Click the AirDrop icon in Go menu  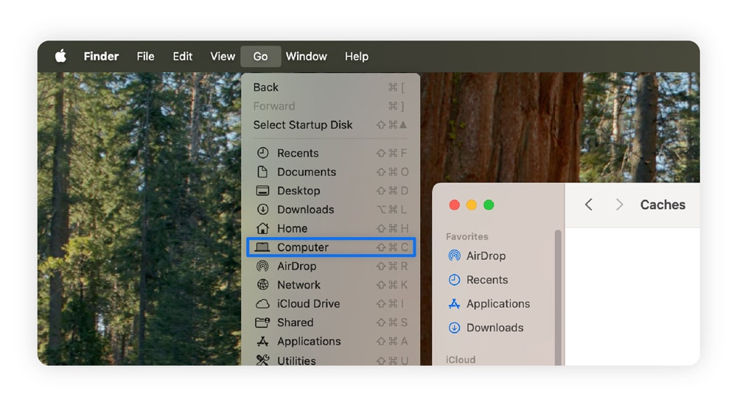click(x=263, y=266)
